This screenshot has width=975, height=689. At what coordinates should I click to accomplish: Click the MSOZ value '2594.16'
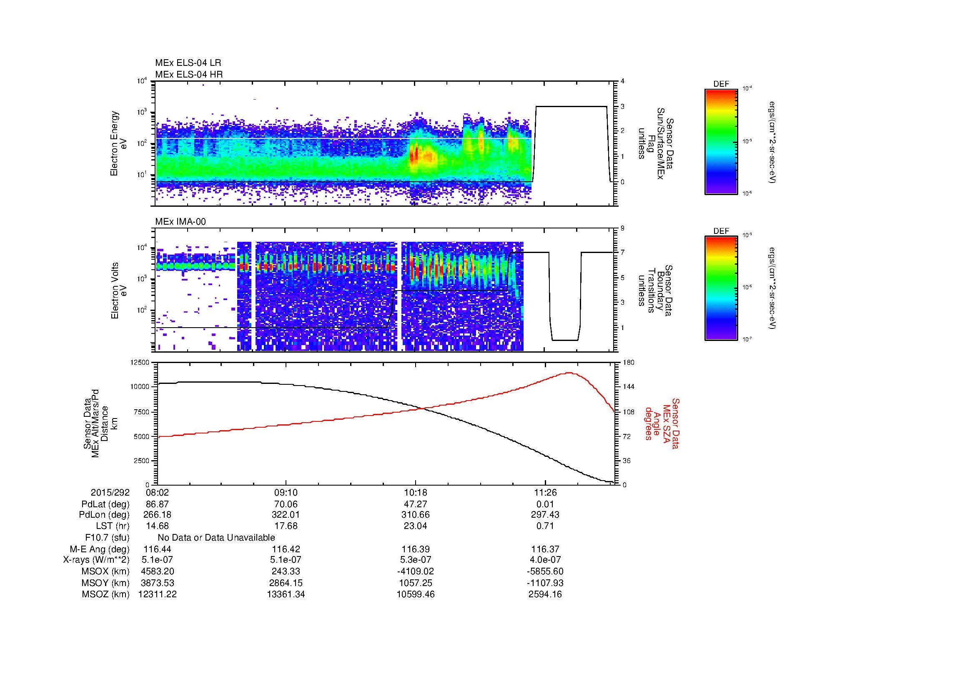click(545, 594)
